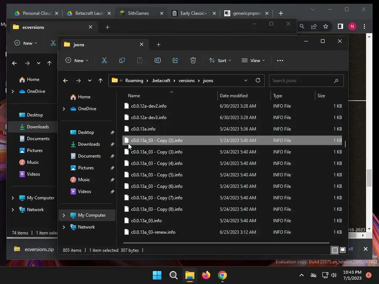Go back in jsons window
The height and width of the screenshot is (284, 379).
tap(65, 81)
